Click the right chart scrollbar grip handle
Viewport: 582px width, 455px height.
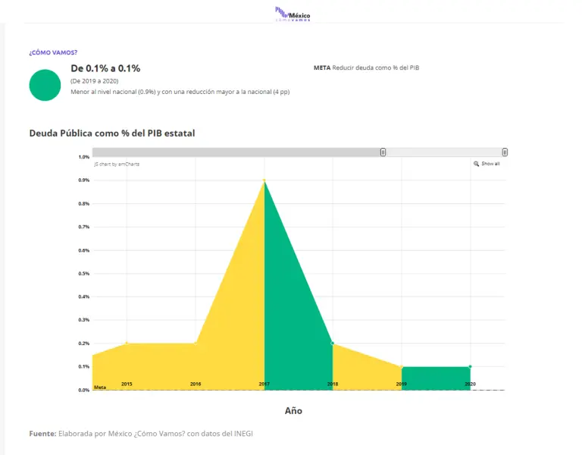(x=505, y=152)
